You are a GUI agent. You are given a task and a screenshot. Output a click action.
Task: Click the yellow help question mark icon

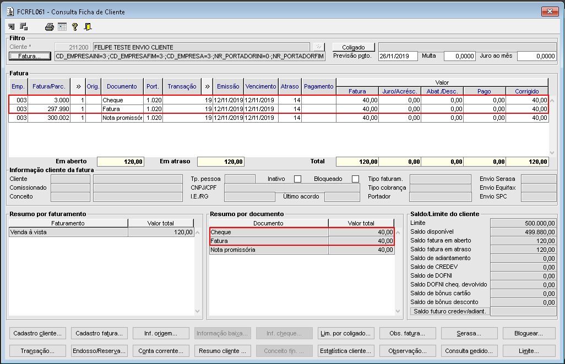tap(75, 26)
